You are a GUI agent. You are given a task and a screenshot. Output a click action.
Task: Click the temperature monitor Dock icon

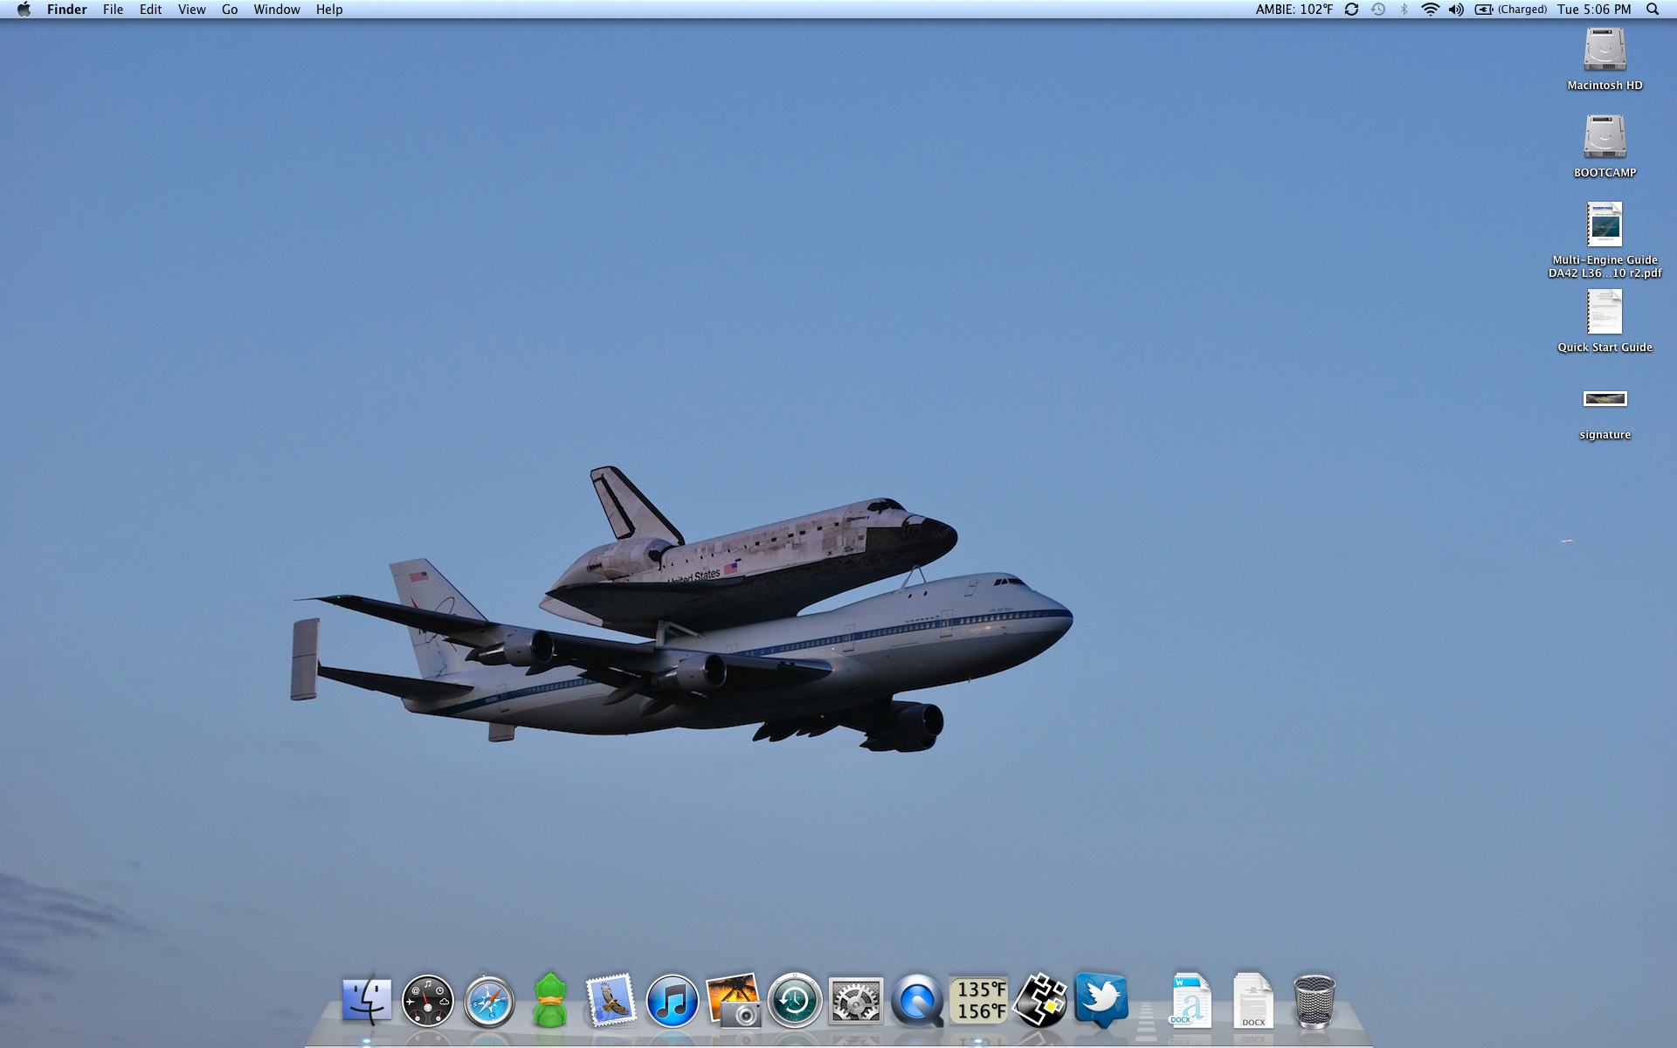coord(978,1001)
